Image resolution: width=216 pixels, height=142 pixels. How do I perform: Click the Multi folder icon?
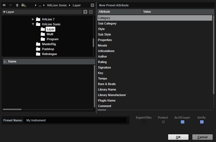pos(43,34)
